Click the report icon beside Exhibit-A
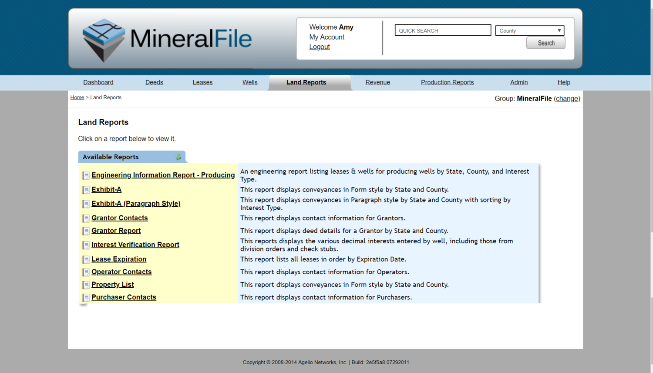This screenshot has width=653, height=373. pyautogui.click(x=85, y=190)
